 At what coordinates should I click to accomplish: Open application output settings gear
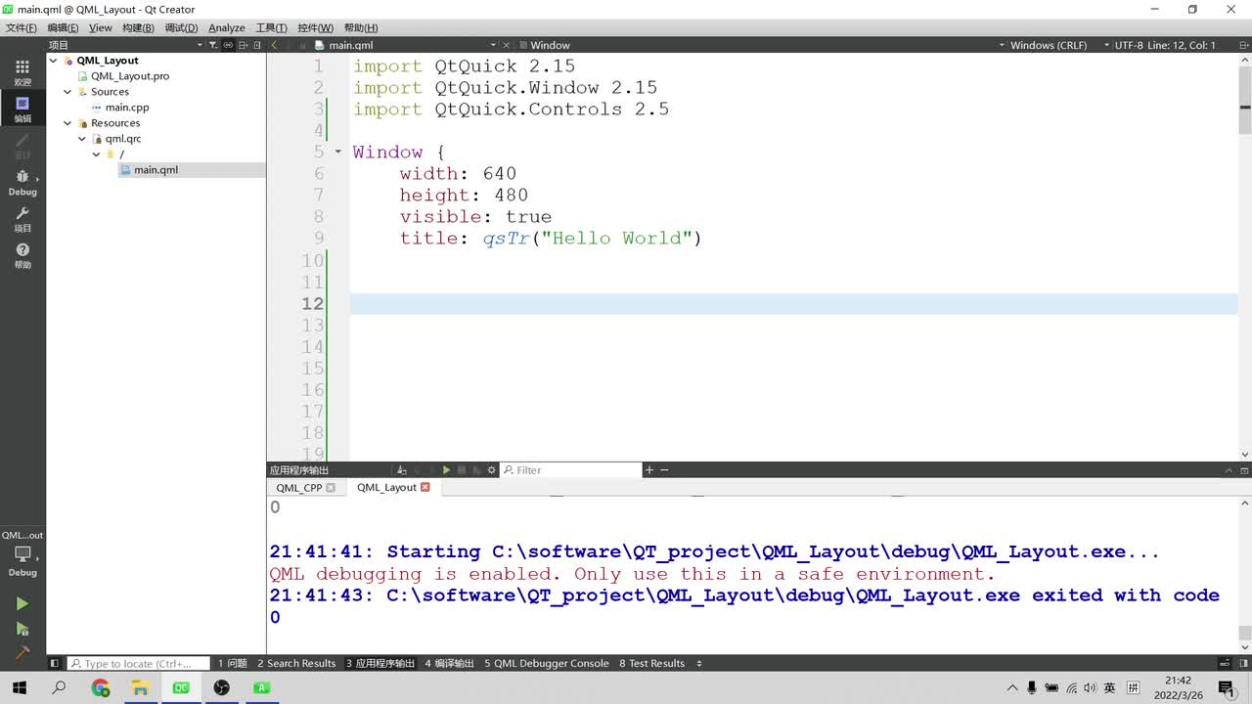tap(492, 470)
